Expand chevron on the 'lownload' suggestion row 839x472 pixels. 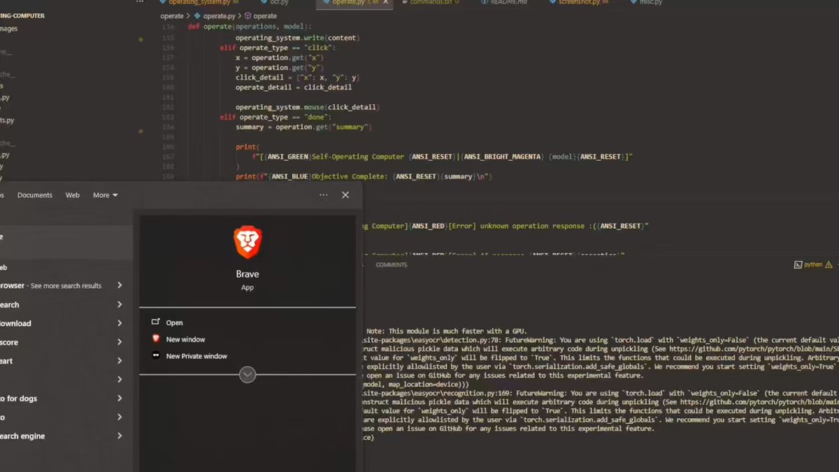coord(120,323)
